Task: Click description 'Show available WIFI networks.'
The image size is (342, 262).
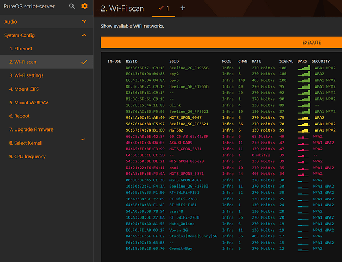Action: 132,26
